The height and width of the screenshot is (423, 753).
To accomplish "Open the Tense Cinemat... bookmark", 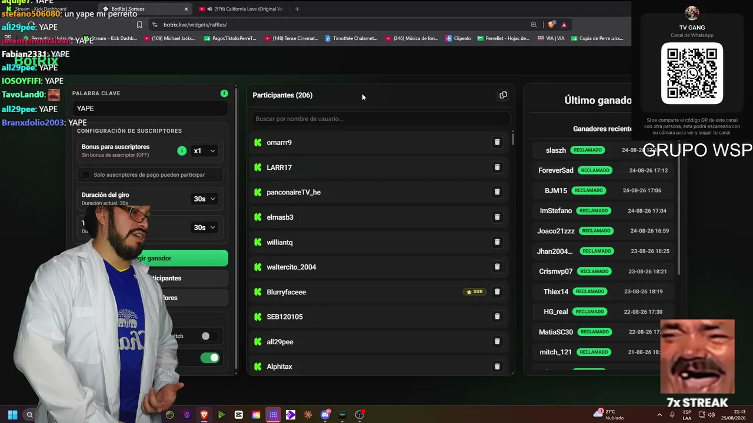I will coord(291,38).
